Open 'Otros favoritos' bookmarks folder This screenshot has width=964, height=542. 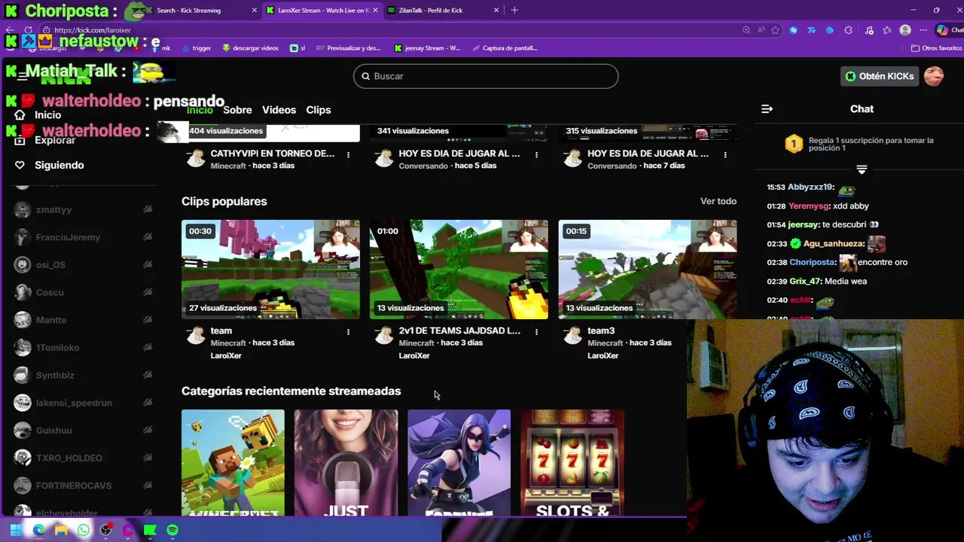[x=936, y=48]
